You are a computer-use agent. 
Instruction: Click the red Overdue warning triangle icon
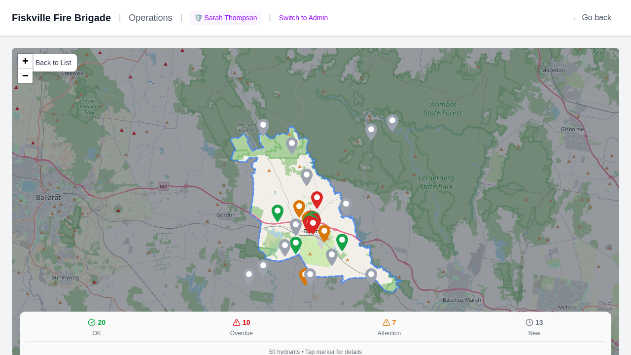237,322
